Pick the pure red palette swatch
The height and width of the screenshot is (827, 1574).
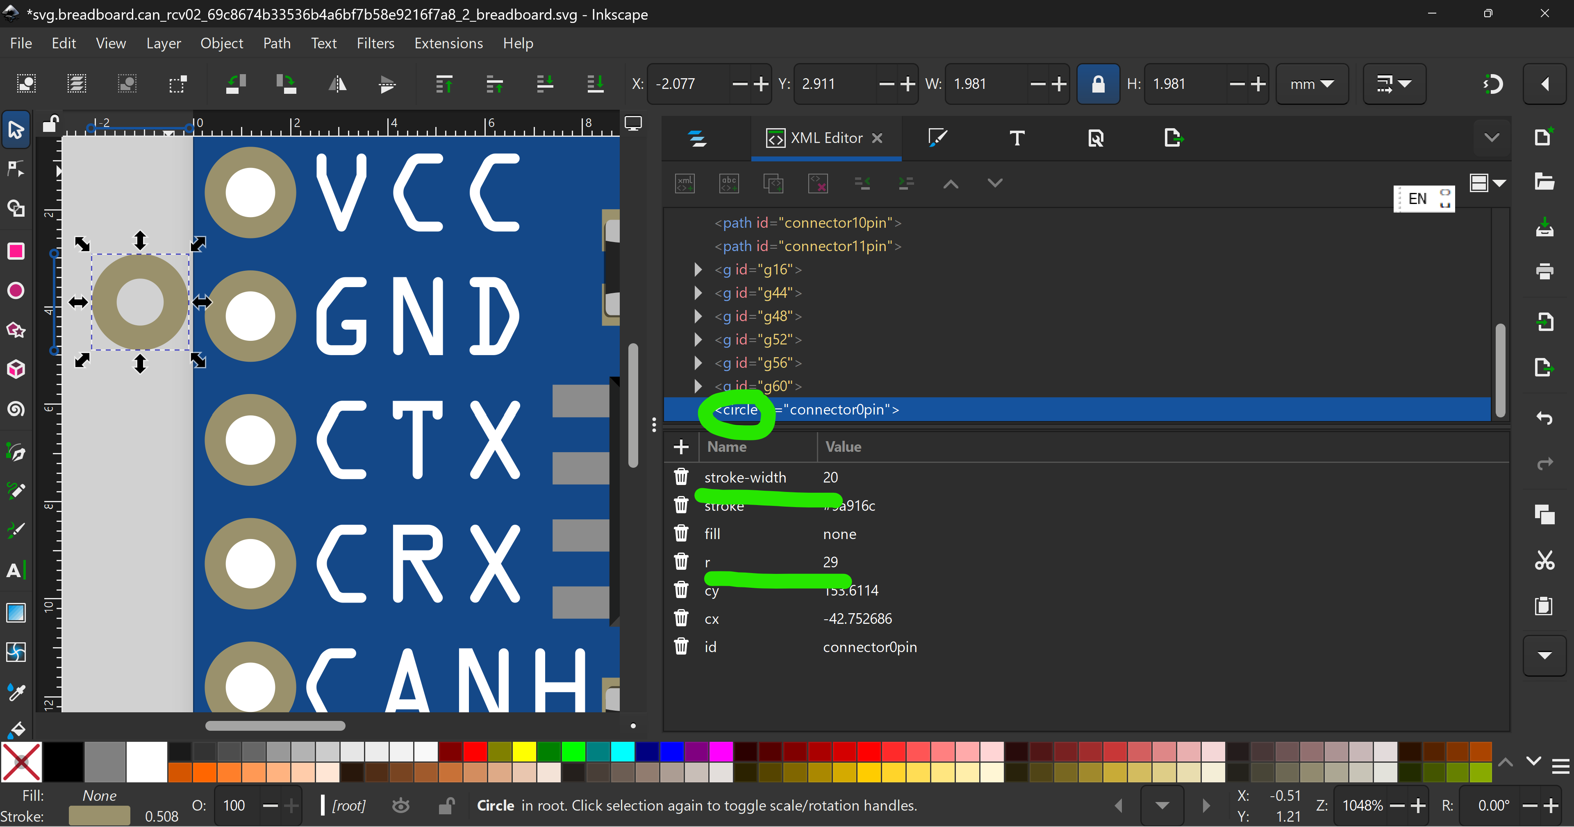pos(475,751)
